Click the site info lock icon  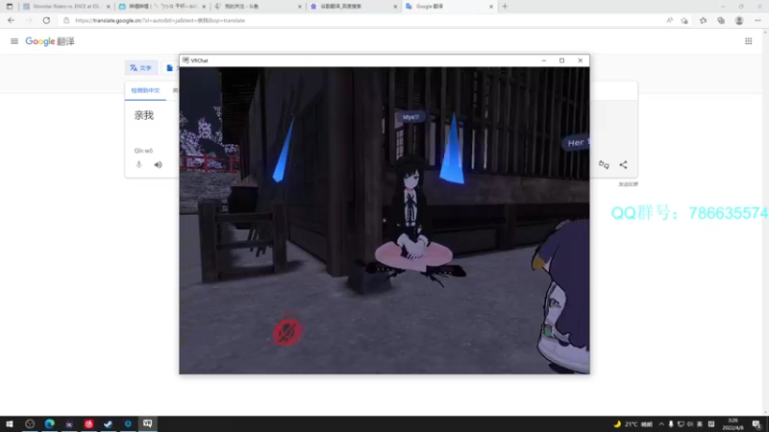pos(66,20)
